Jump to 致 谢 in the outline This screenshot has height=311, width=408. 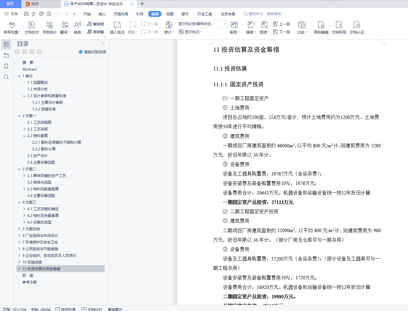tap(28, 276)
